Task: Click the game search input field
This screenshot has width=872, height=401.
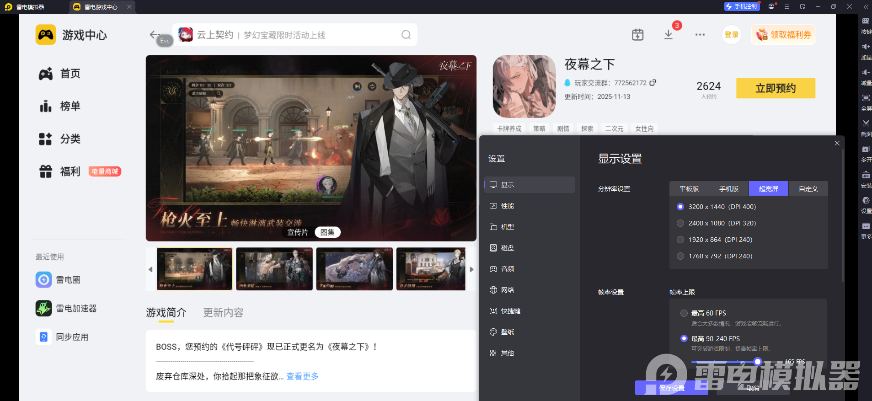Action: [x=295, y=35]
